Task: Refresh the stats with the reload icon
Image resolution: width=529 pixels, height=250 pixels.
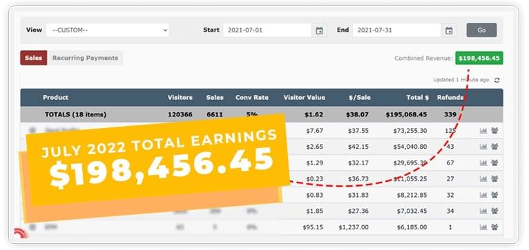Action: pos(497,80)
